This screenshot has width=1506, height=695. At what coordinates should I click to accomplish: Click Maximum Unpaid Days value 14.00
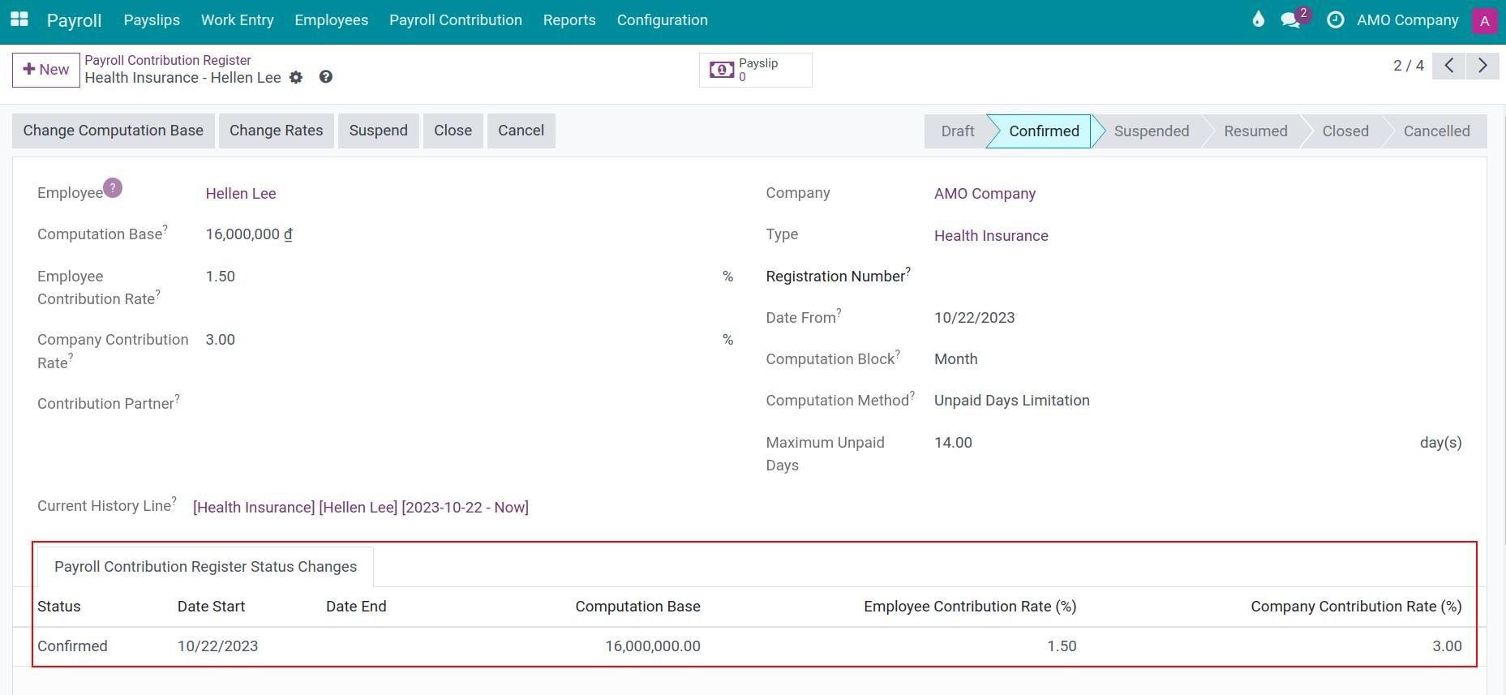[953, 443]
